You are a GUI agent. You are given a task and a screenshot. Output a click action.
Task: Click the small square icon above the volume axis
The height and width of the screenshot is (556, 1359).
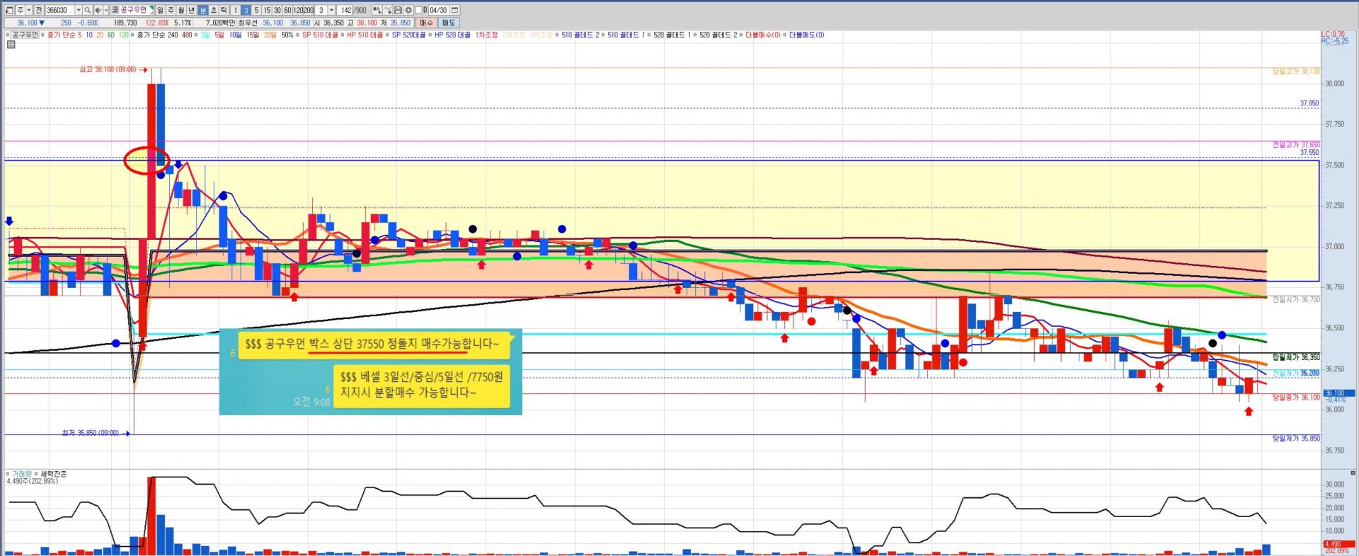point(1353,473)
